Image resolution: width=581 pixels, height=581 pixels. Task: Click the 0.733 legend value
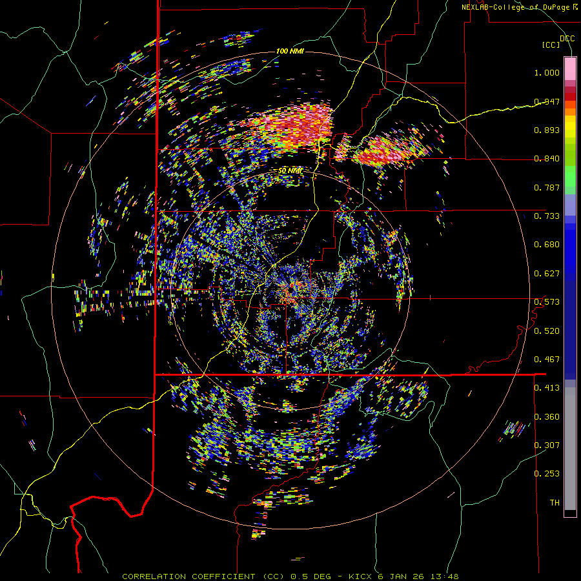pyautogui.click(x=547, y=216)
